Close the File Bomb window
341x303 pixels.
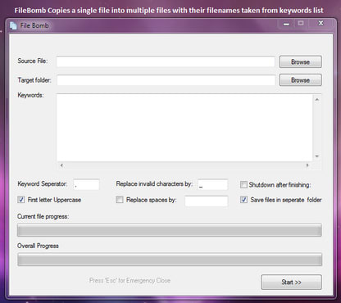pos(321,24)
